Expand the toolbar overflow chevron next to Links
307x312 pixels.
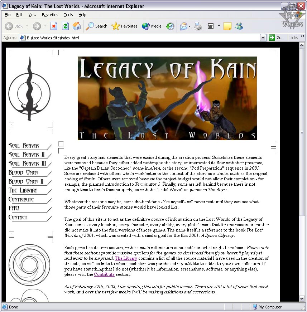coord(303,36)
